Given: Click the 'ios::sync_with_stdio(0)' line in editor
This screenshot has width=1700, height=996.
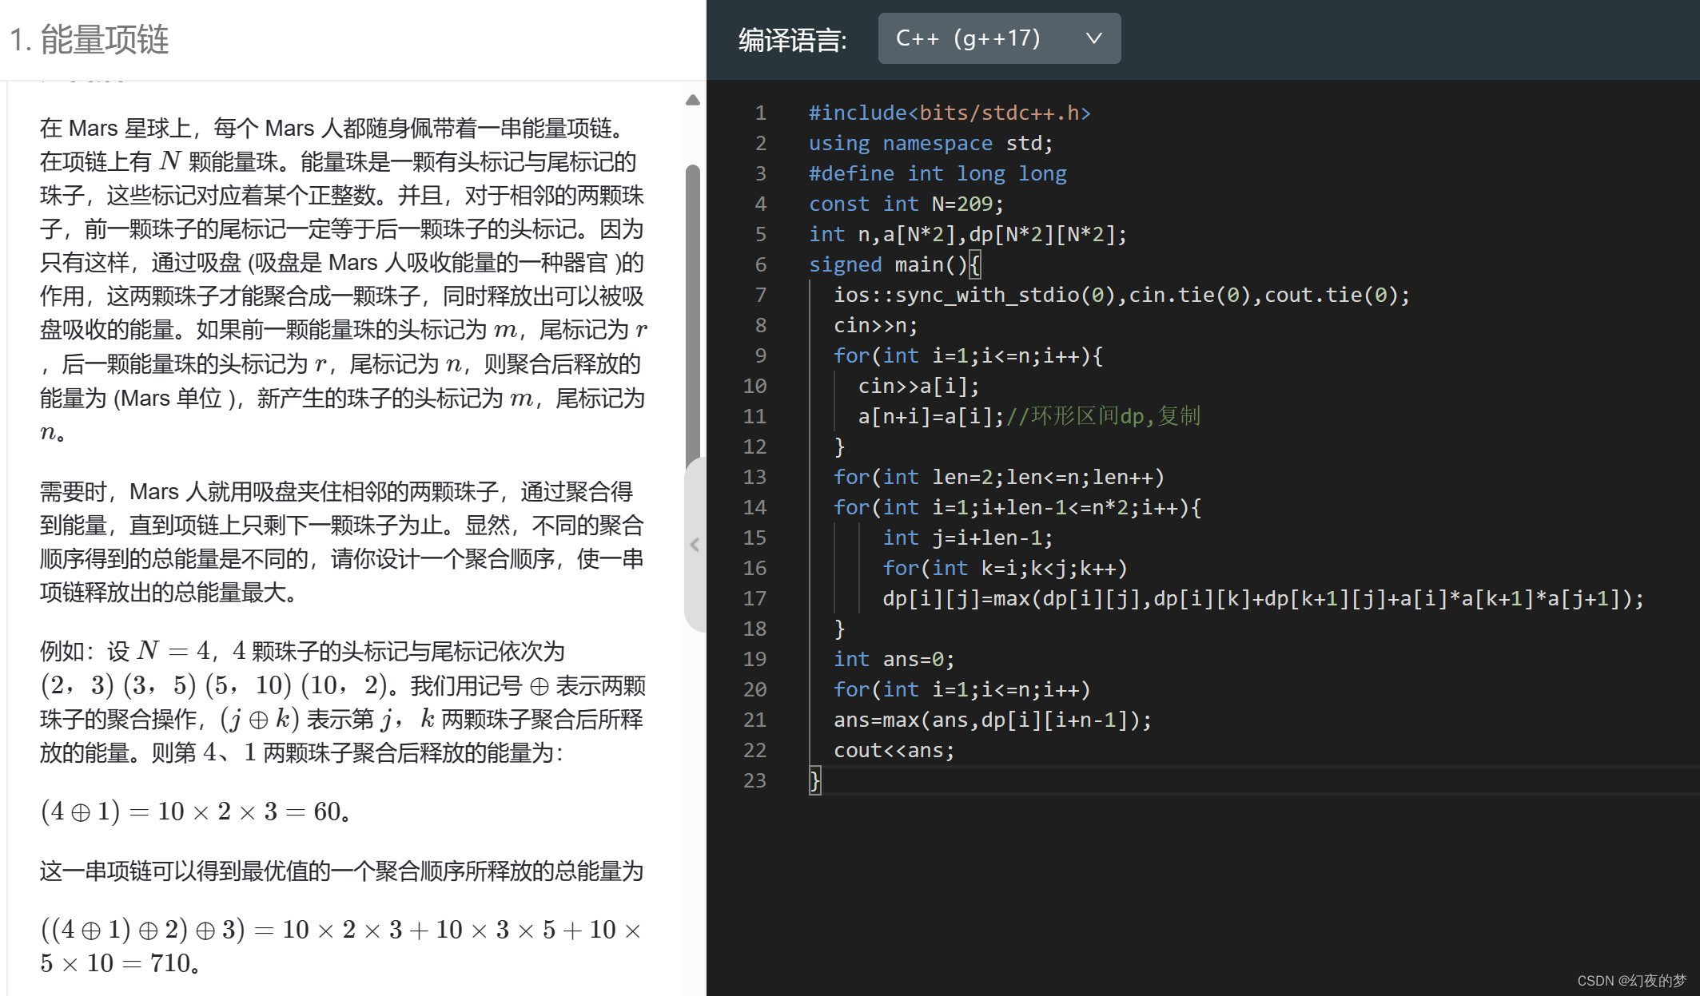Looking at the screenshot, I should tap(1121, 295).
